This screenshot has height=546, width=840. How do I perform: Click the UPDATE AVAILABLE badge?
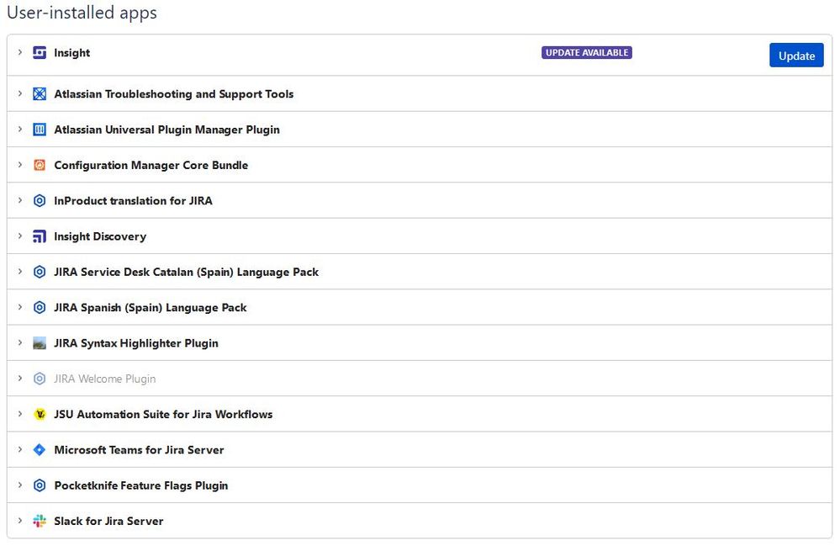tap(587, 52)
